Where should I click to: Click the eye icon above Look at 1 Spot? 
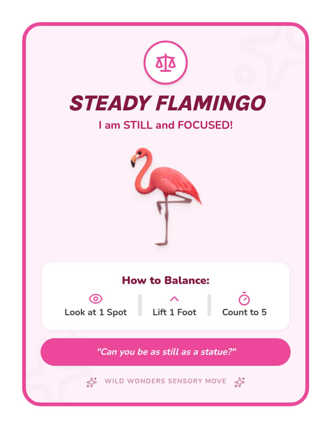pyautogui.click(x=96, y=299)
